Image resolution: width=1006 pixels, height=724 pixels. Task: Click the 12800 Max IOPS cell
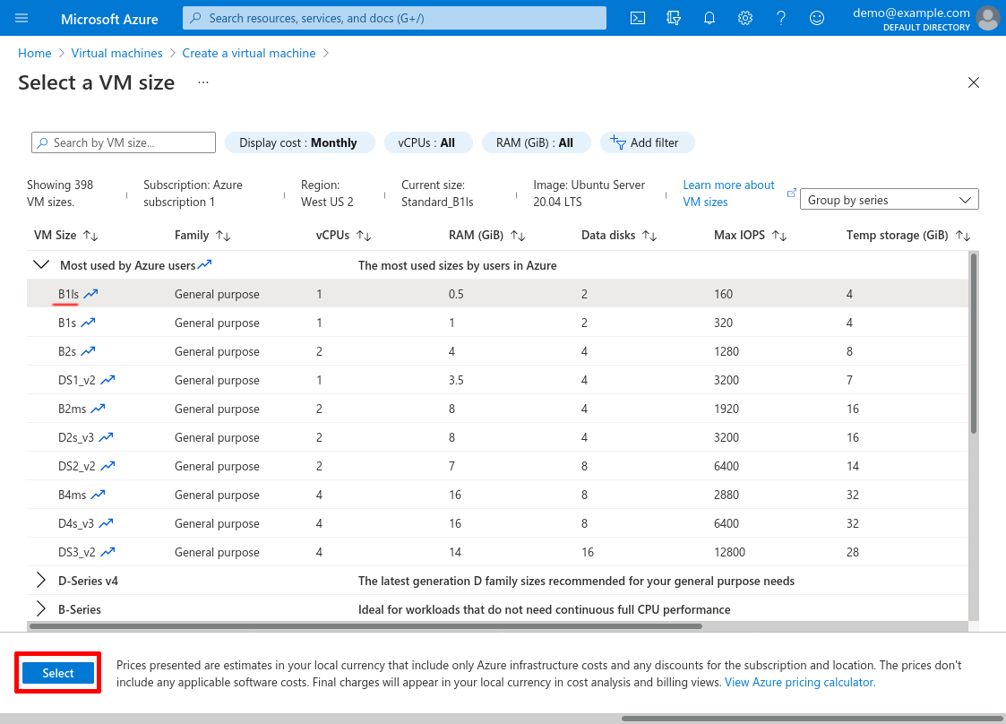click(x=729, y=552)
